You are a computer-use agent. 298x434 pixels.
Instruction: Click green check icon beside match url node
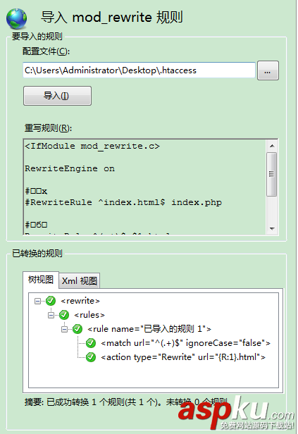pos(91,343)
